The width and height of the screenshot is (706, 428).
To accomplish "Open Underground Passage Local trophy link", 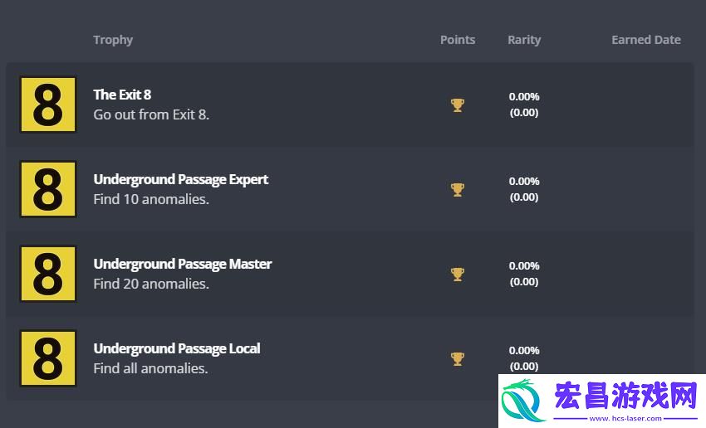I will pyautogui.click(x=176, y=348).
